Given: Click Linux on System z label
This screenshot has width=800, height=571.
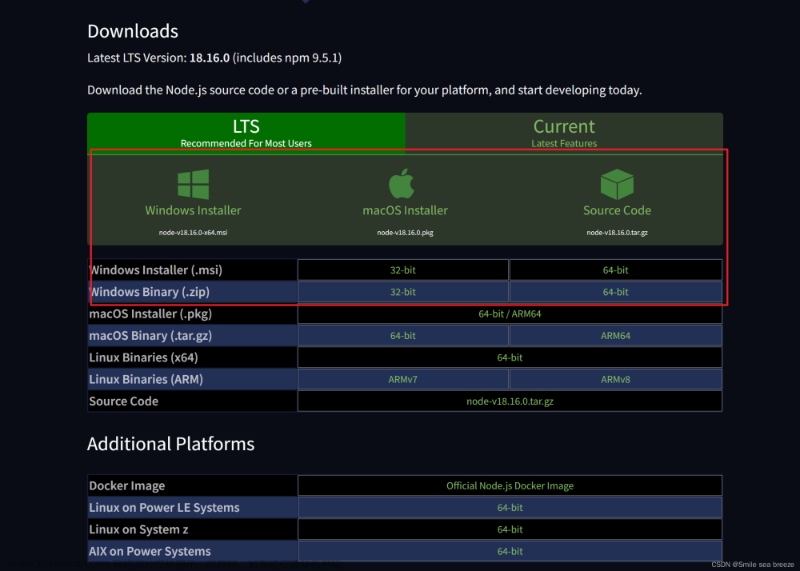Looking at the screenshot, I should 138,529.
